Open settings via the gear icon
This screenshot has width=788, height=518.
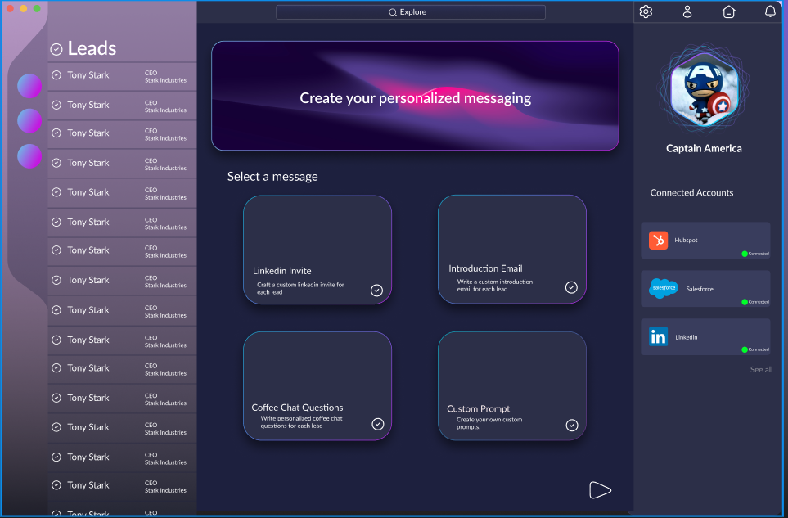coord(646,11)
